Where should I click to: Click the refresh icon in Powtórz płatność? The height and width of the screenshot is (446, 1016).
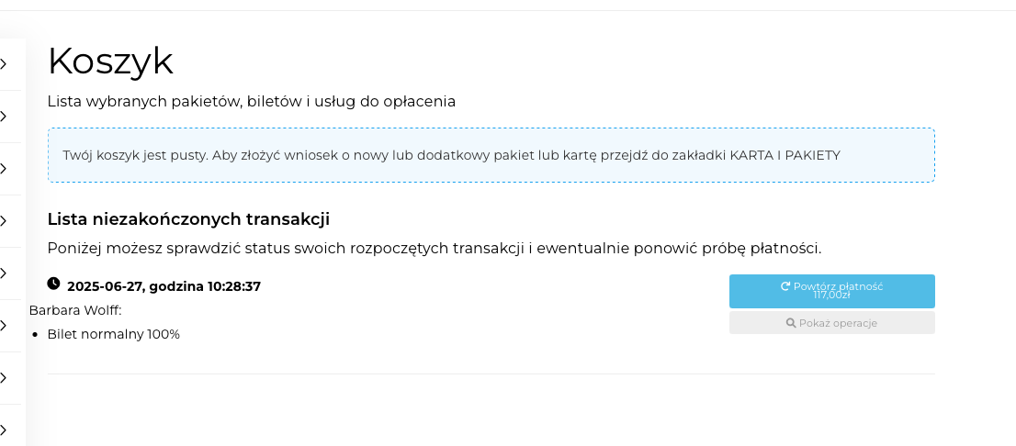coord(785,286)
